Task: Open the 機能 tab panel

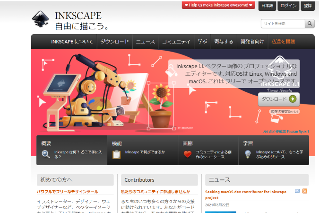Action: (x=142, y=150)
